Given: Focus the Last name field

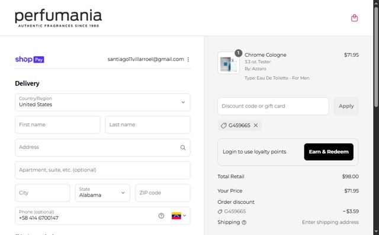Looking at the screenshot, I should (x=147, y=125).
